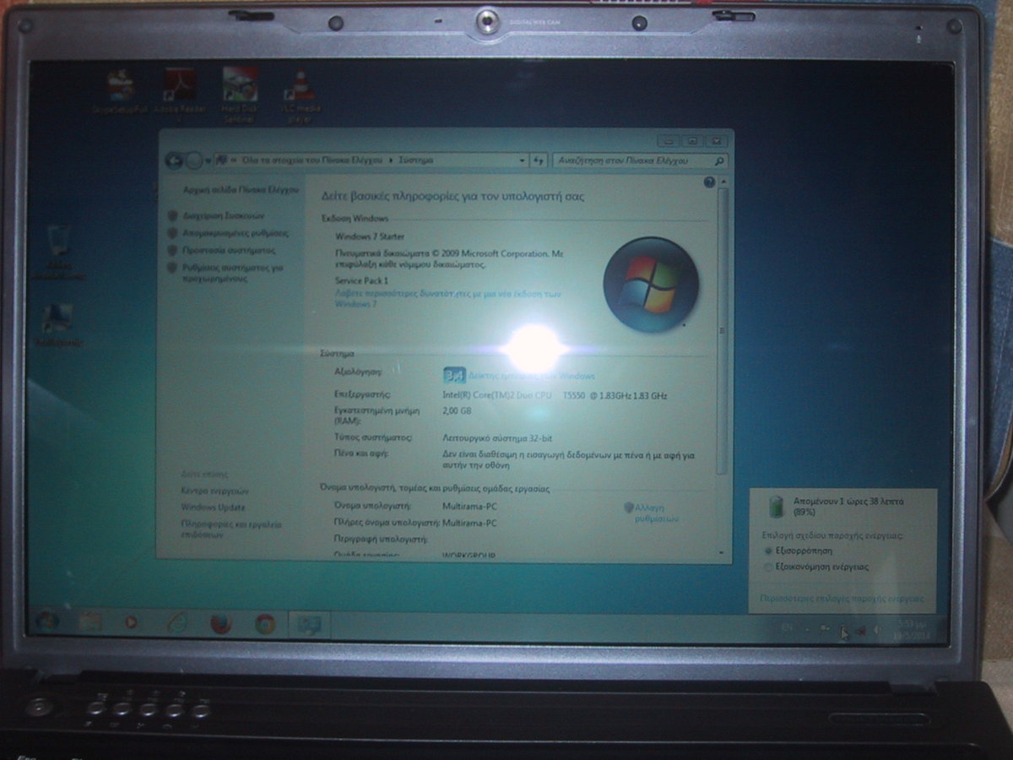Image resolution: width=1013 pixels, height=760 pixels.
Task: Click the Απομένουν 1 ώρες 38 λεπτά text
Action: click(x=848, y=506)
